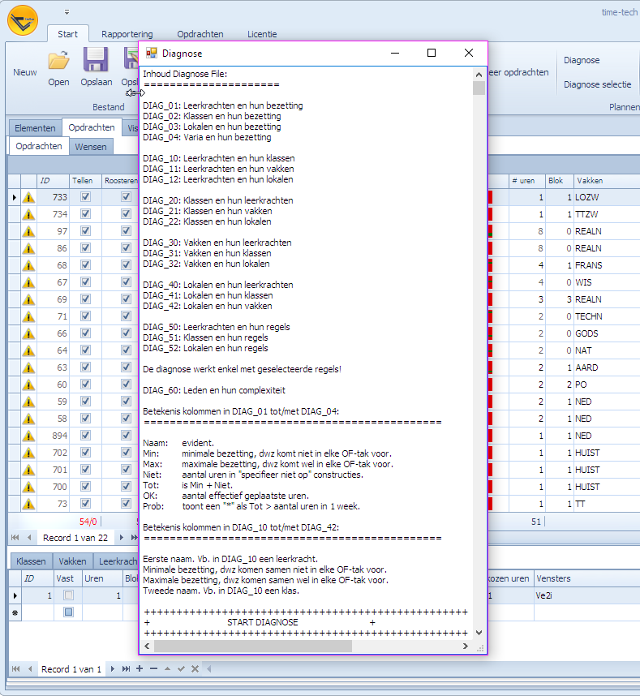Open the Licentie ribbon tab
Screen dimensions: 640x696
[x=262, y=34]
